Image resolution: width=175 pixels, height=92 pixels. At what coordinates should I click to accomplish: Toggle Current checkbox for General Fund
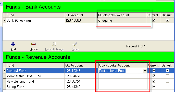(154, 71)
